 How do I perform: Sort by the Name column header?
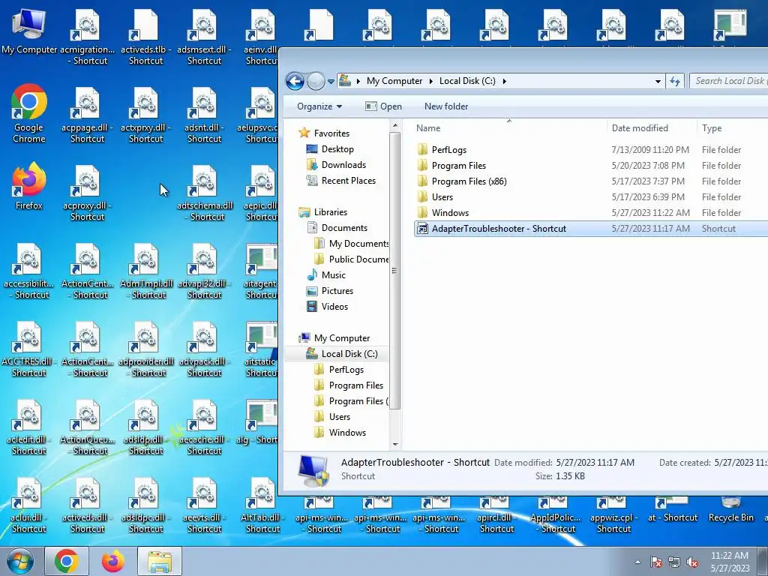pos(508,127)
